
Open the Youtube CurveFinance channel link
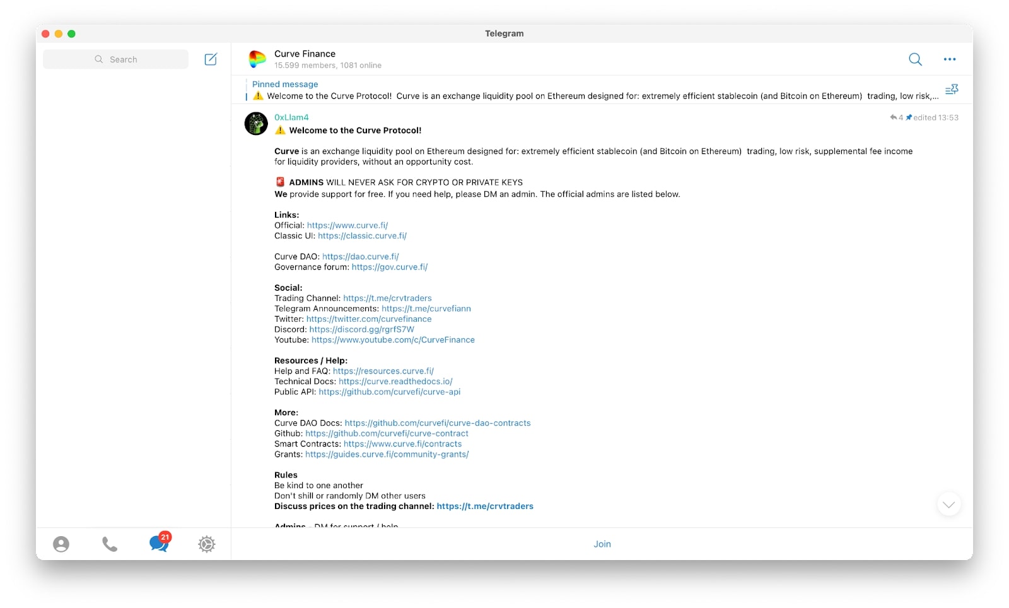pos(393,340)
